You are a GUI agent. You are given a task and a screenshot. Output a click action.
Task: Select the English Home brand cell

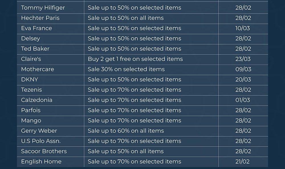pyautogui.click(x=41, y=161)
